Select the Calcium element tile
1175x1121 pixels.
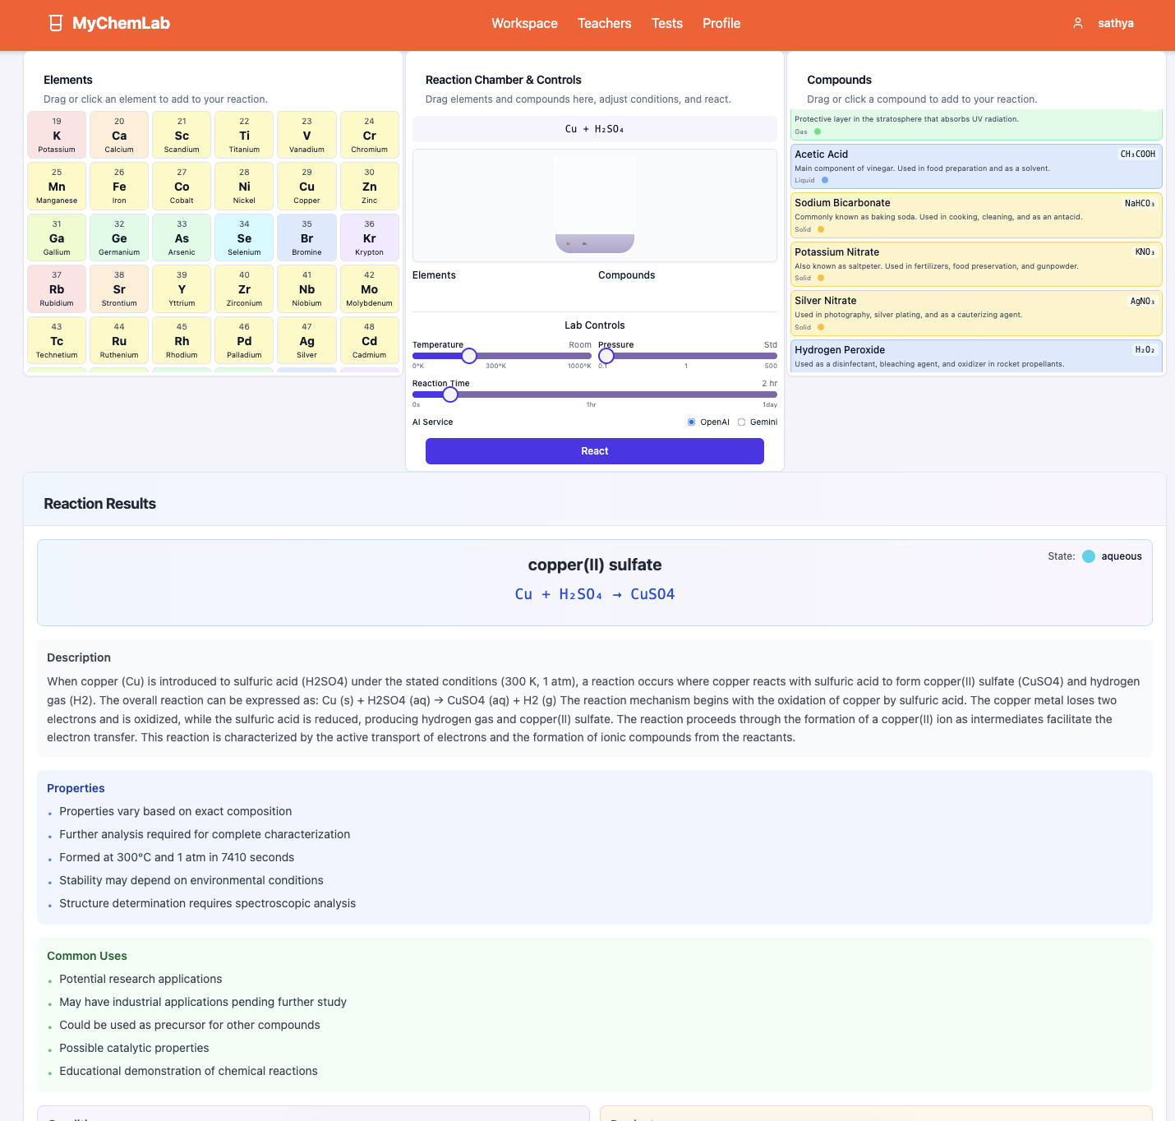coord(119,134)
